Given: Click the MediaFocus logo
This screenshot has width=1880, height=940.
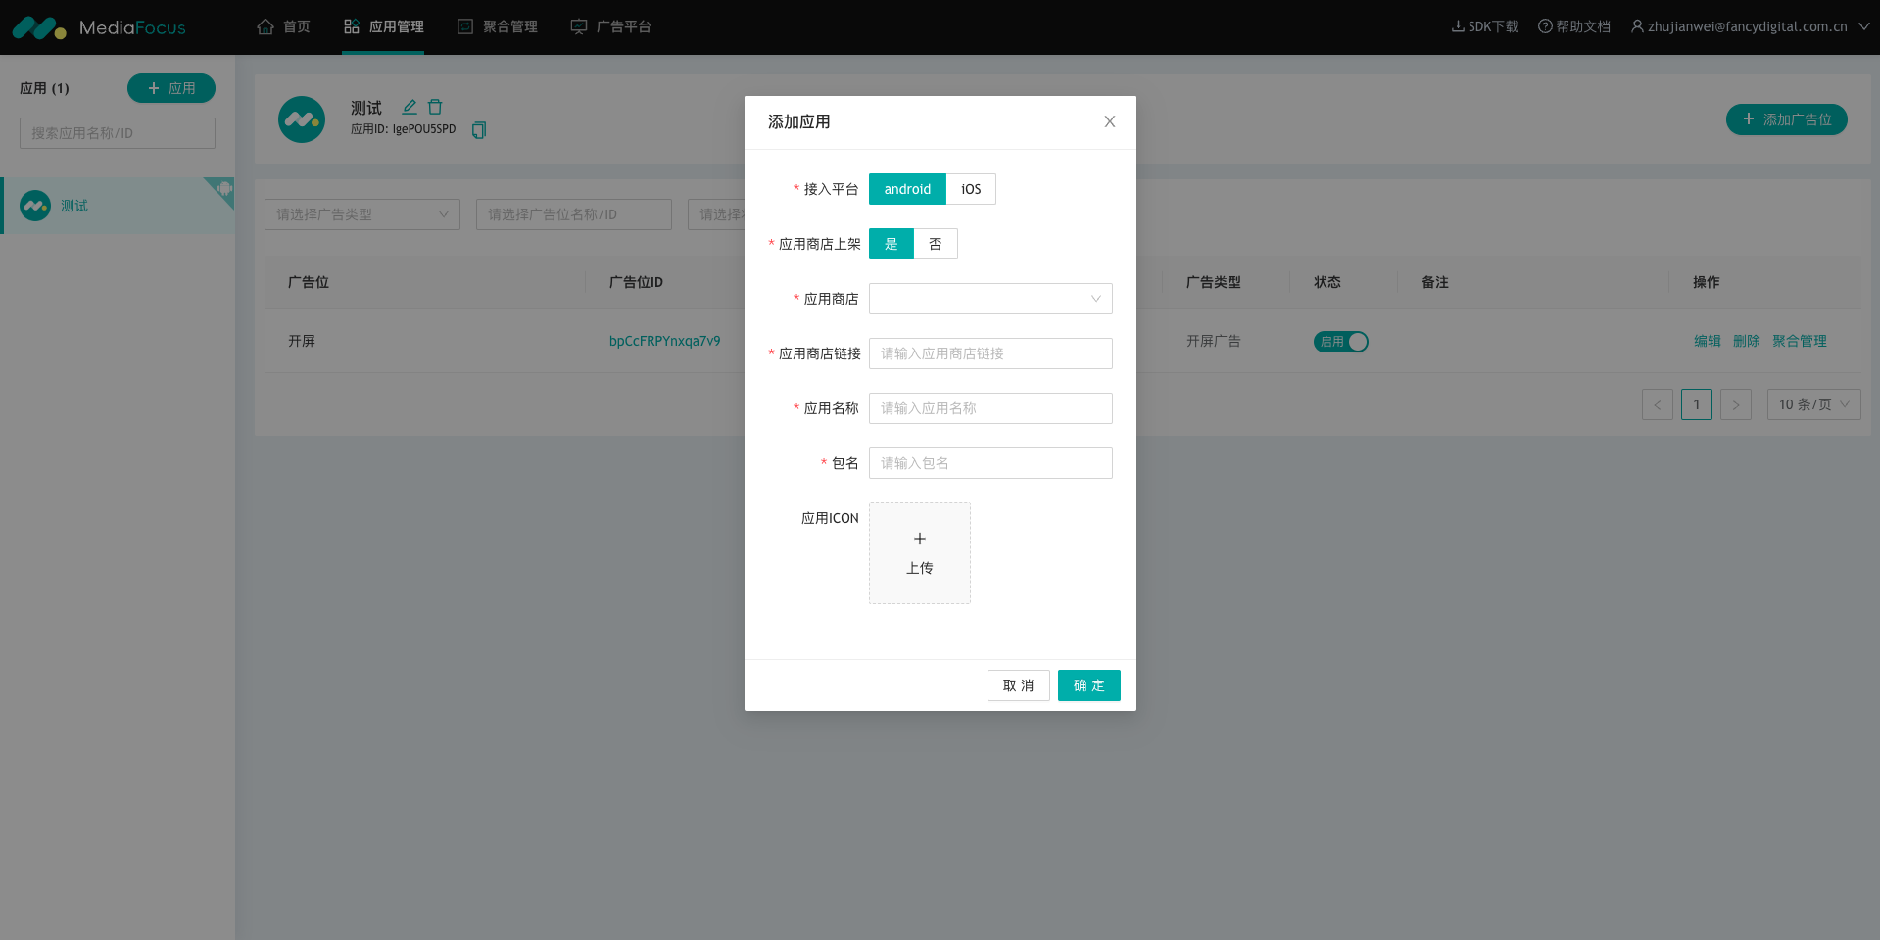Looking at the screenshot, I should click(x=98, y=27).
